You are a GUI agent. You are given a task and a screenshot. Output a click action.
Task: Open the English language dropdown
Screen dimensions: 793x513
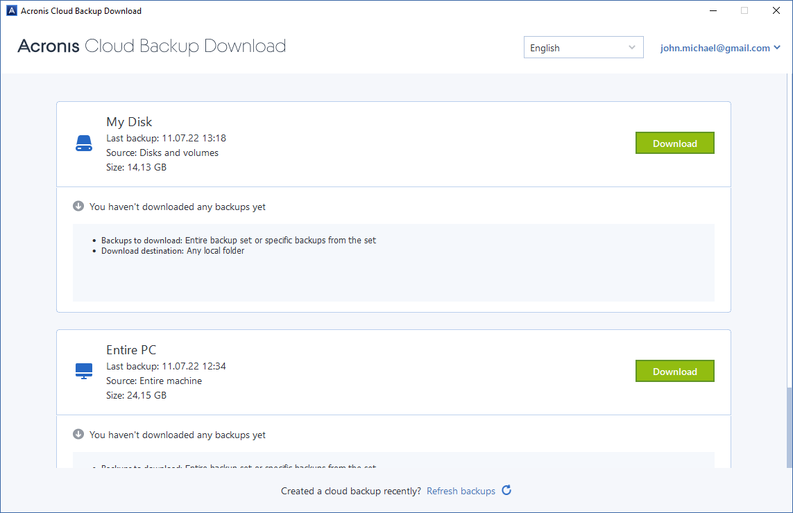point(583,48)
